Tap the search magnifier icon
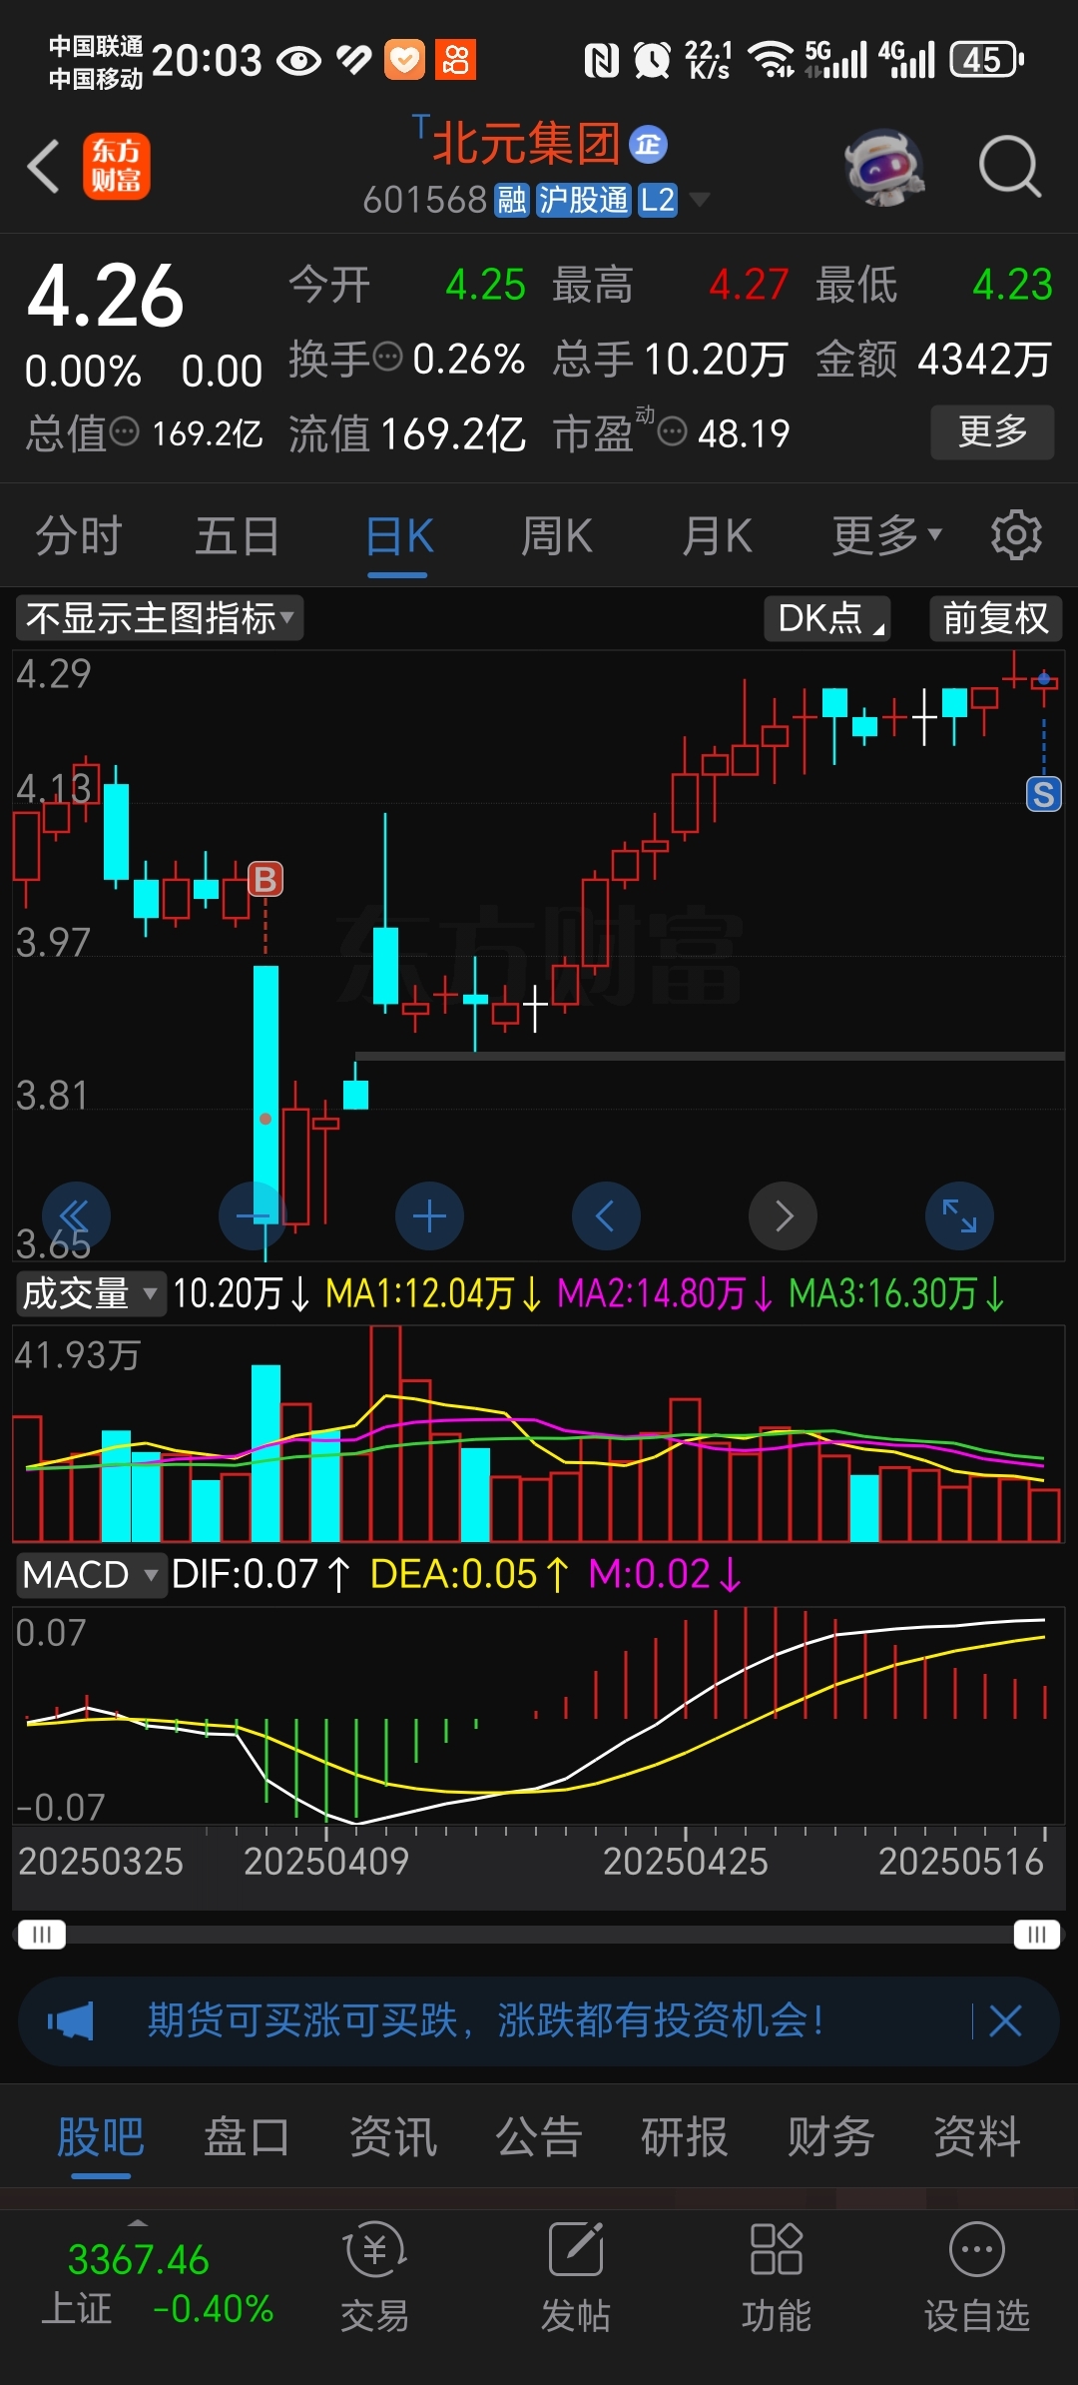The height and width of the screenshot is (2385, 1078). tap(1009, 166)
